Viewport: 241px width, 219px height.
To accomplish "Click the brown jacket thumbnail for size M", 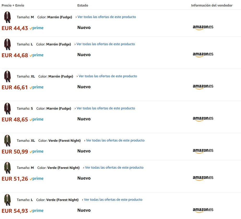I will coord(7,17).
